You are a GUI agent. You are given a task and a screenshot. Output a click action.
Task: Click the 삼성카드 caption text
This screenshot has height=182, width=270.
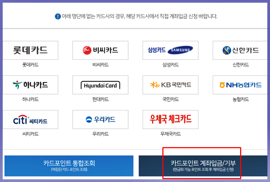(171, 65)
